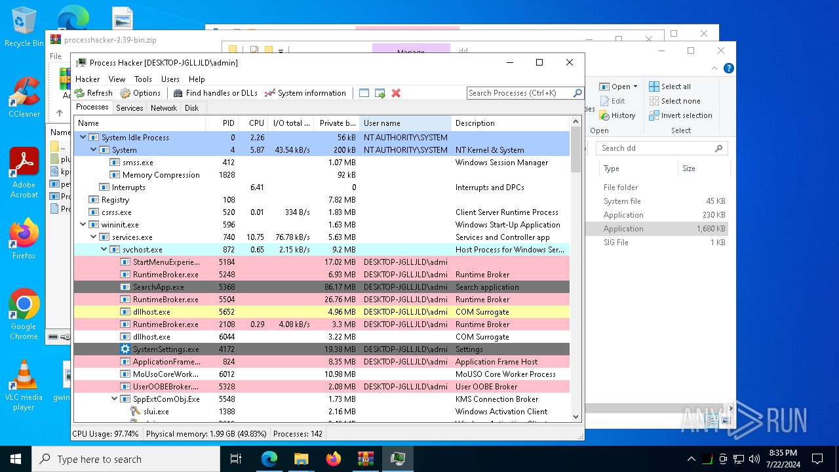
Task: Click the Refresh toolbar button
Action: pos(94,93)
